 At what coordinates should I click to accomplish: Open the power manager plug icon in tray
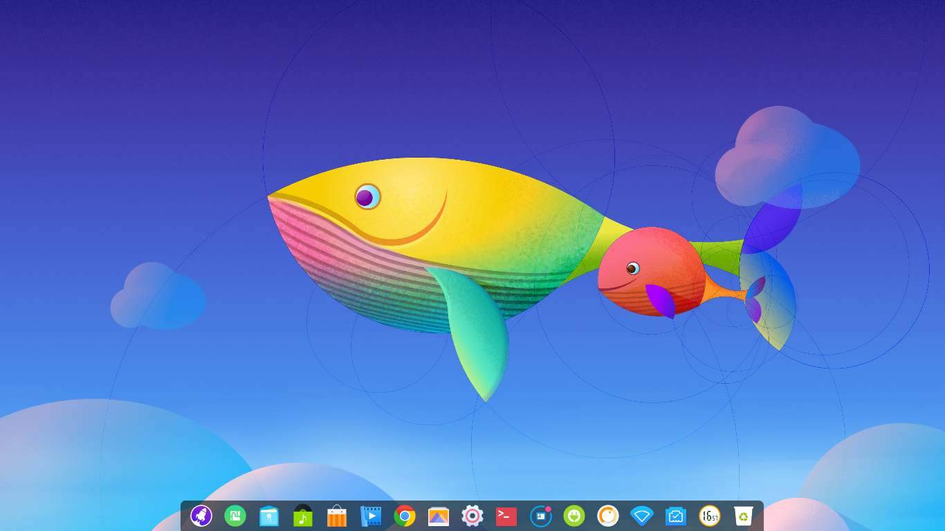pos(574,516)
